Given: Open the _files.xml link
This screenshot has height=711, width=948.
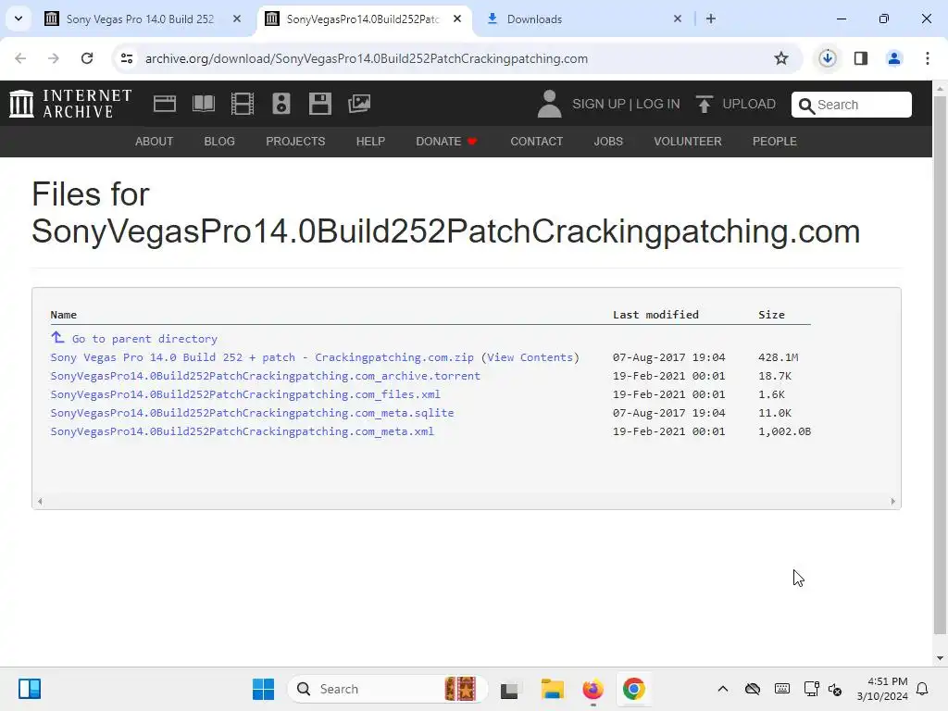Looking at the screenshot, I should [245, 394].
